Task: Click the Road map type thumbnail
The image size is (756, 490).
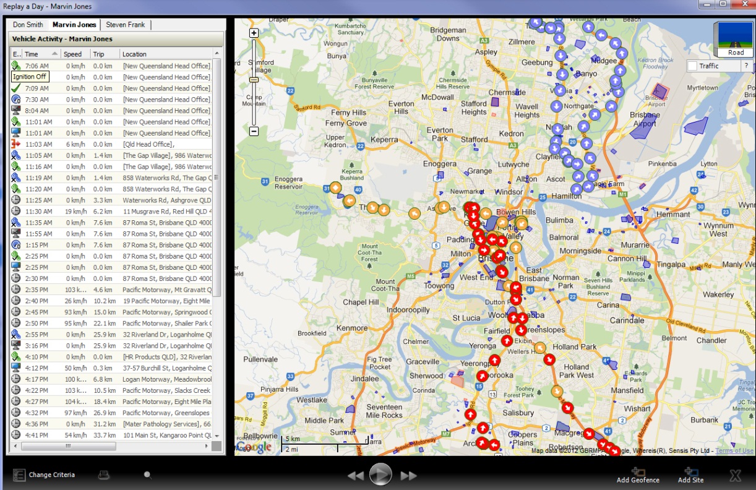Action: pyautogui.click(x=735, y=38)
